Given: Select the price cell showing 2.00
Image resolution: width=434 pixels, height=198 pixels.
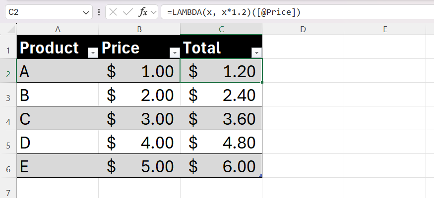Looking at the screenshot, I should tap(139, 95).
